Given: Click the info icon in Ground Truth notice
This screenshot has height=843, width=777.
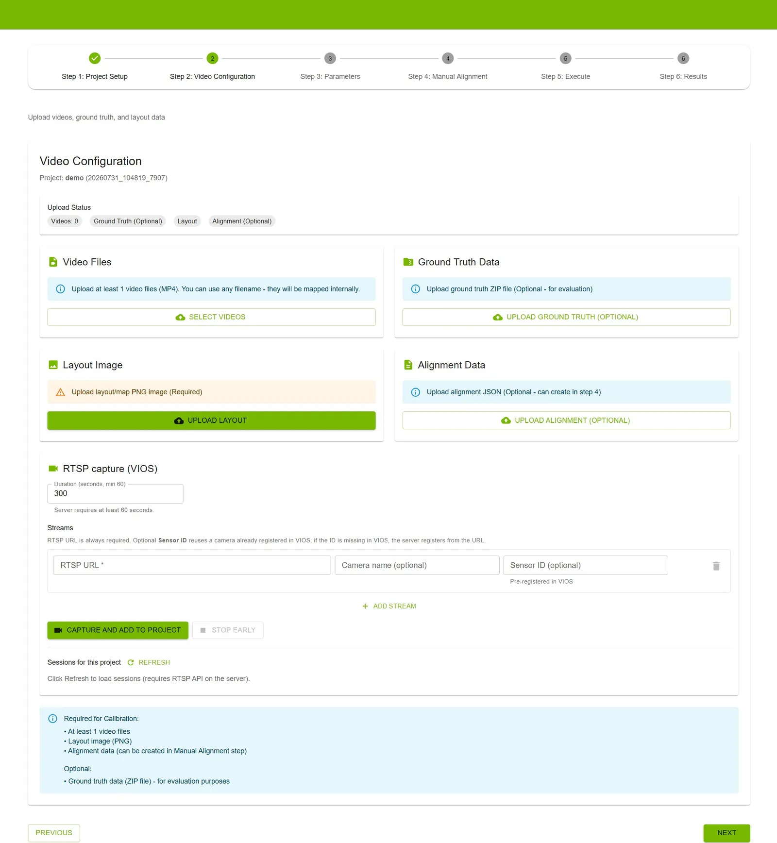Looking at the screenshot, I should [x=416, y=289].
